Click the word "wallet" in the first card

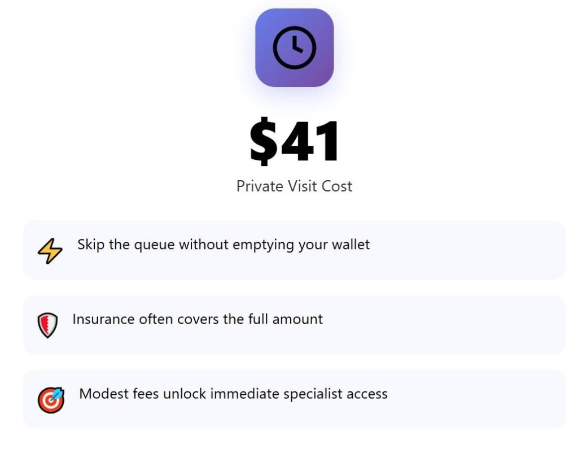click(x=351, y=245)
